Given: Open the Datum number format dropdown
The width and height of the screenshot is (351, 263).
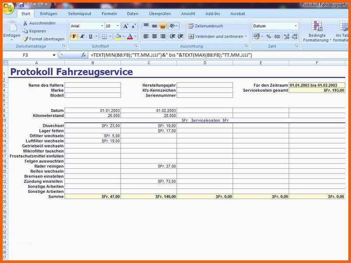Looking at the screenshot, I should click(x=295, y=26).
